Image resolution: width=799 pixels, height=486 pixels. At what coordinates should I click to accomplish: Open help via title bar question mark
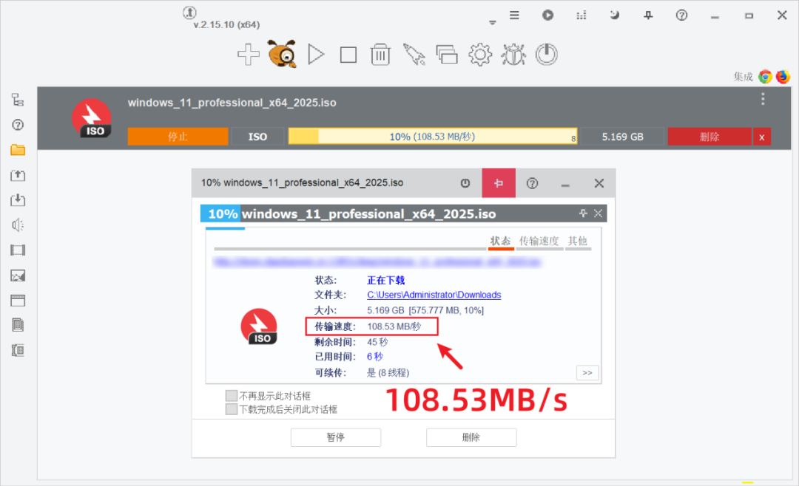(681, 16)
